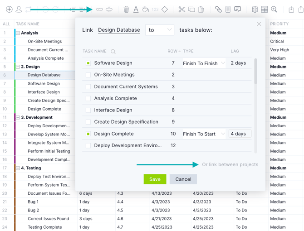Click the paperclip attachment icon
304x231 pixels.
tap(218, 10)
